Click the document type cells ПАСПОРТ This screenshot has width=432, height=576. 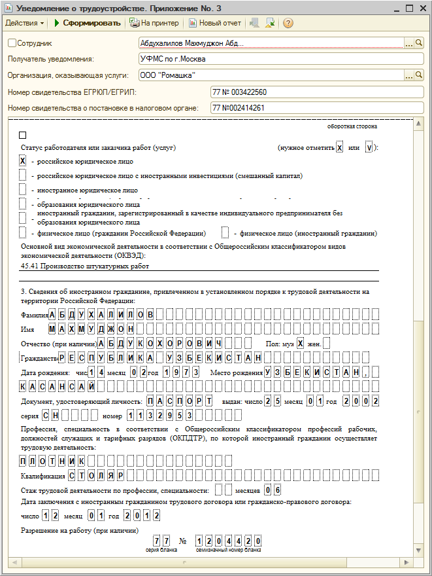pyautogui.click(x=180, y=401)
